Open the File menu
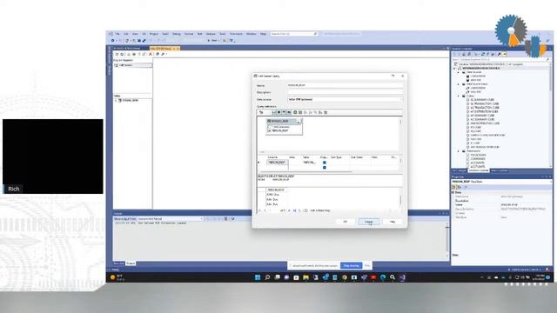This screenshot has width=557, height=313. pyautogui.click(x=117, y=34)
